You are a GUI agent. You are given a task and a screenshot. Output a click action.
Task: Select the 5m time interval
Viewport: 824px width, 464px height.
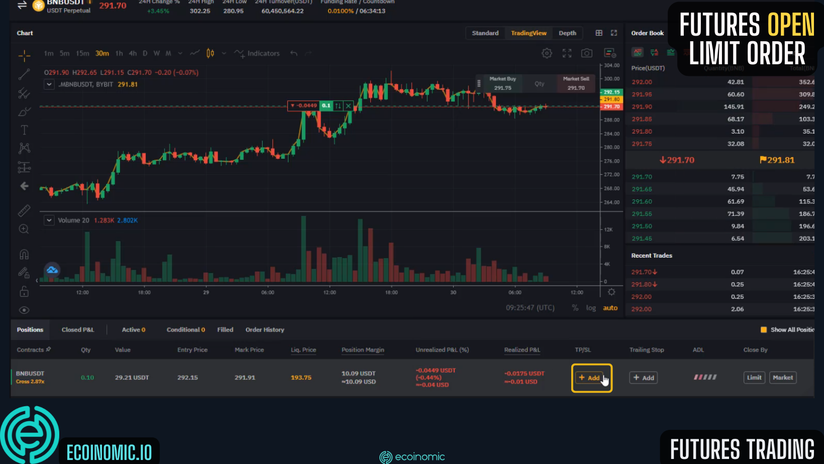point(65,53)
